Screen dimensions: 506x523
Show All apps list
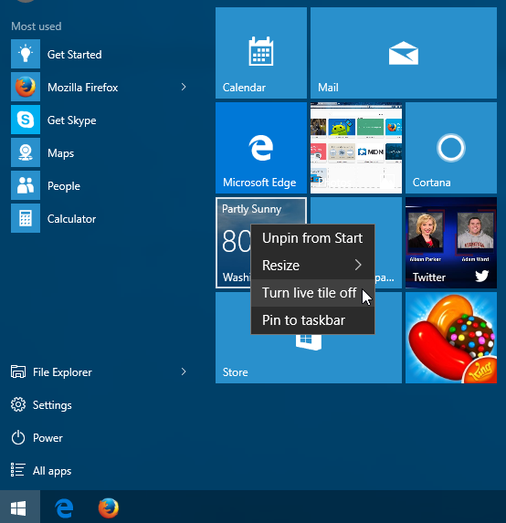41,471
